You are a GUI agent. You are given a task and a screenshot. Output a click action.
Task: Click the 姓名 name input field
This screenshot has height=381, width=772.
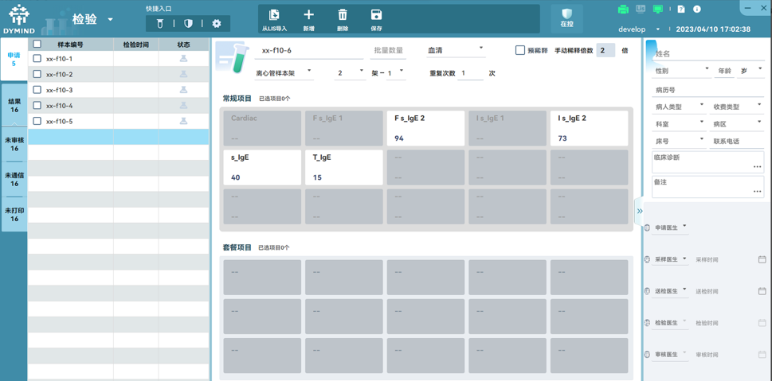707,54
